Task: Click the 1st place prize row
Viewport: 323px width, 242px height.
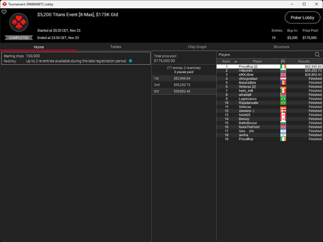Action: 184,78
